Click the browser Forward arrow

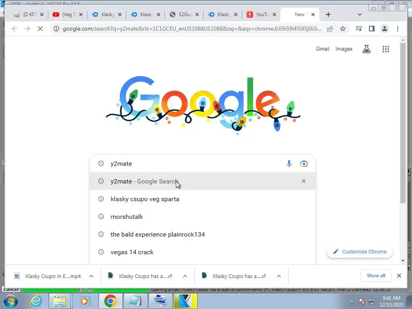[27, 29]
